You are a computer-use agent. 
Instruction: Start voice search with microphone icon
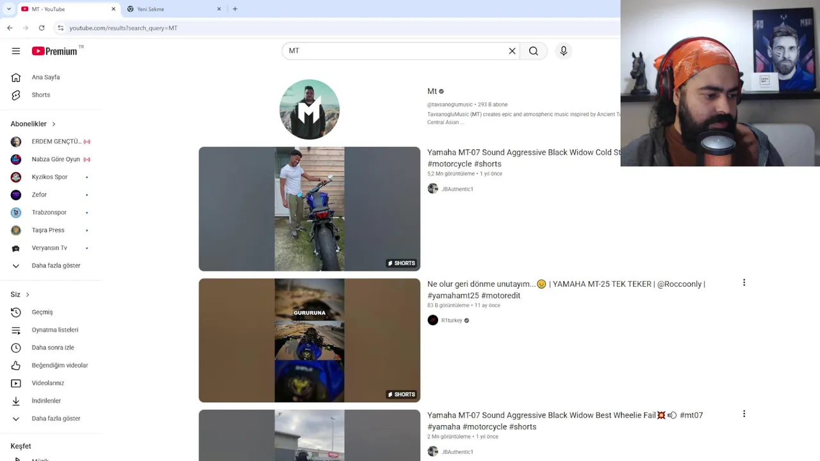click(x=564, y=51)
